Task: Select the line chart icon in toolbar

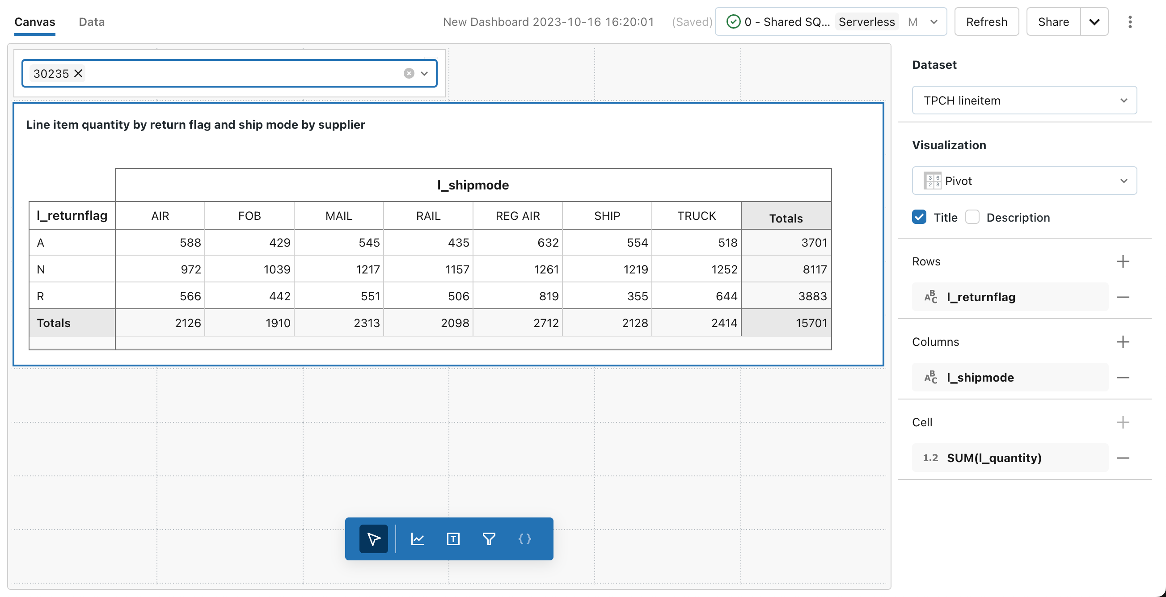Action: coord(418,539)
